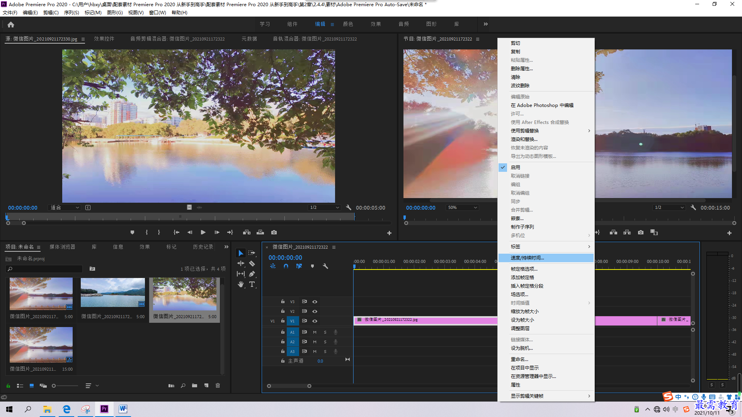Select the Track Select Forward tool
The width and height of the screenshot is (742, 417).
252,253
